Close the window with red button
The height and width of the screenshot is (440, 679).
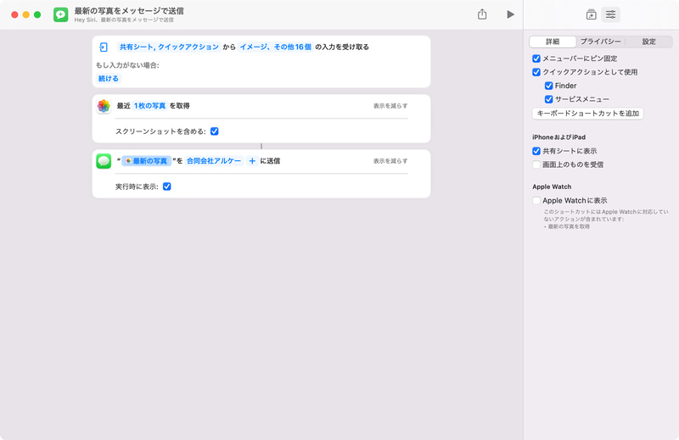pyautogui.click(x=14, y=14)
